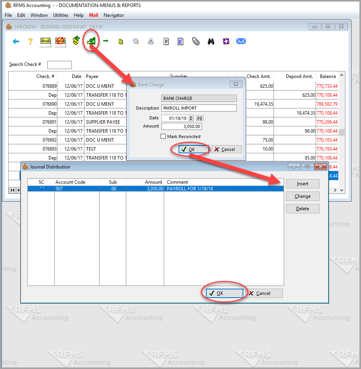Open the Utilities menu
Image resolution: width=361 pixels, height=369 pixels.
pos(61,15)
